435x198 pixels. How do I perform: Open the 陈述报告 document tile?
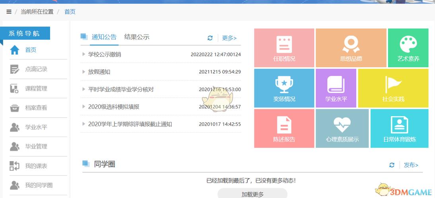[x=284, y=128]
